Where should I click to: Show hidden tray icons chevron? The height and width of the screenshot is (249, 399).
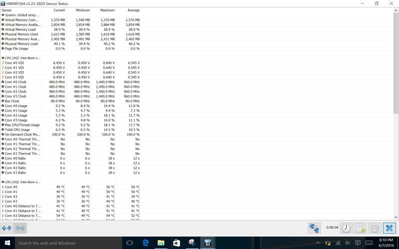point(318,243)
